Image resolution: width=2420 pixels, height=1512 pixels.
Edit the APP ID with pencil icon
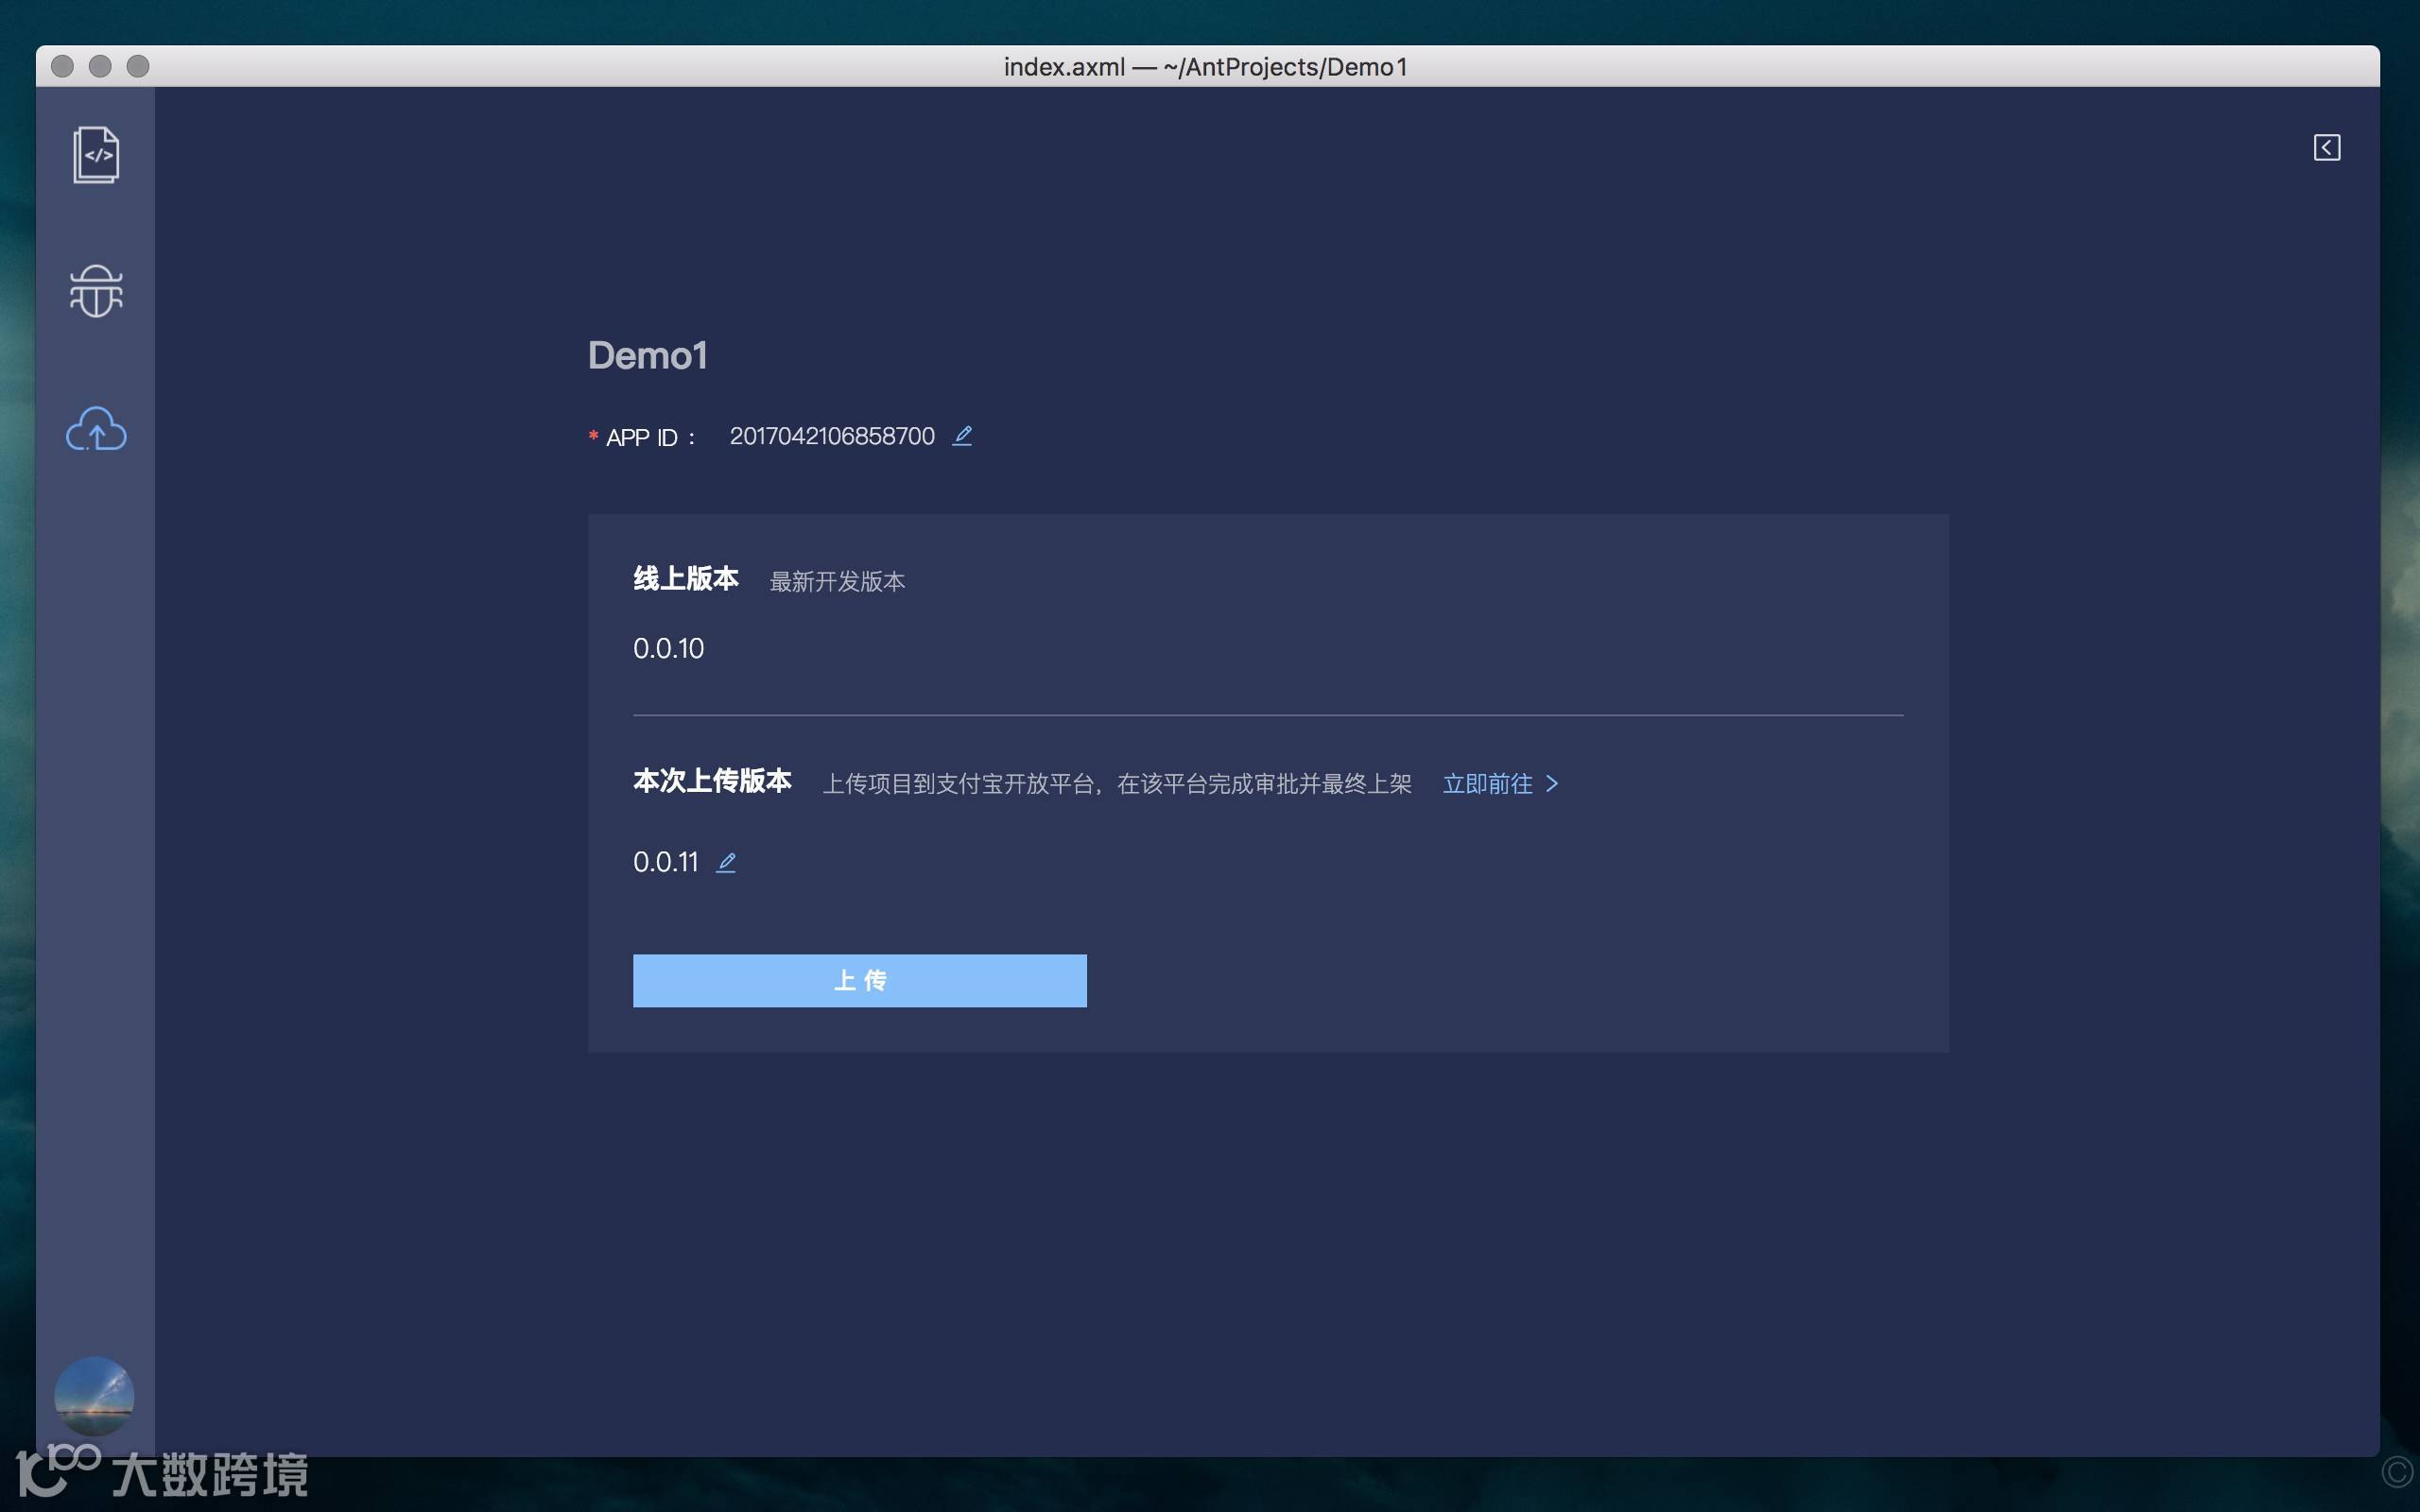coord(962,436)
